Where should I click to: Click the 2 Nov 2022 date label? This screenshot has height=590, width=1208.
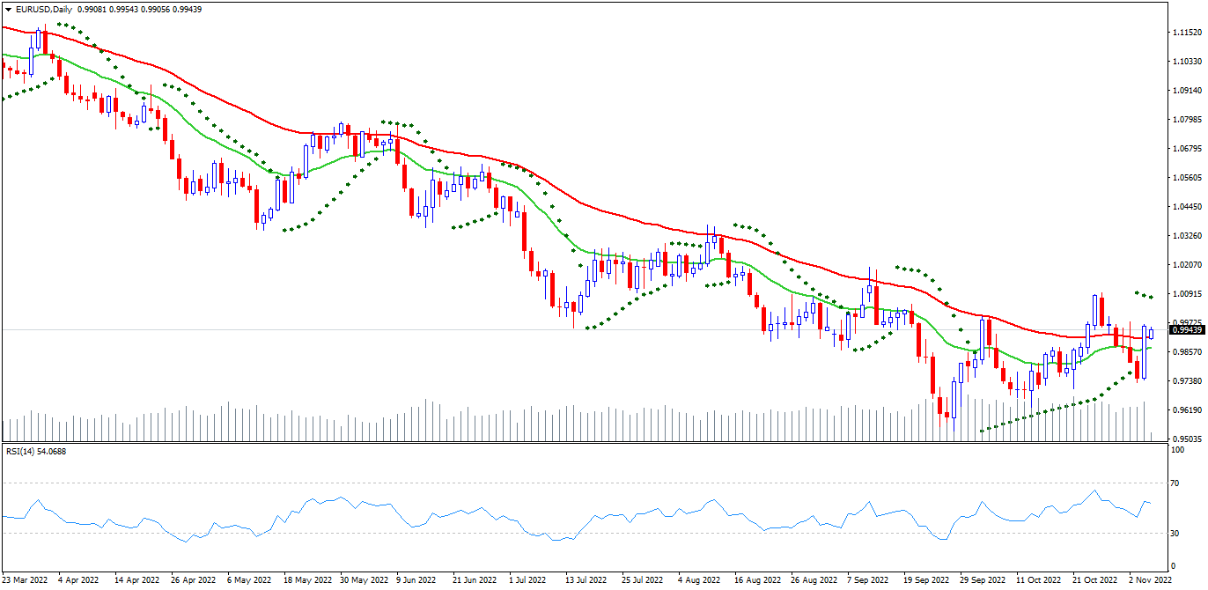1151,580
